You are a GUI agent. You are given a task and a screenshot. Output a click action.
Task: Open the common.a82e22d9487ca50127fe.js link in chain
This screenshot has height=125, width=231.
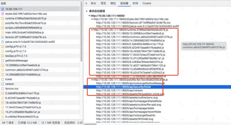[134, 37]
